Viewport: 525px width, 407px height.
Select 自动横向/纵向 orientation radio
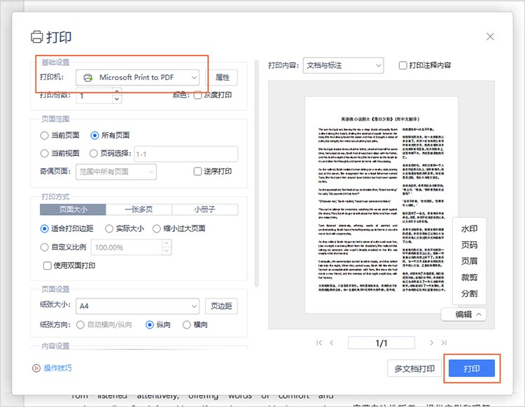(80, 324)
